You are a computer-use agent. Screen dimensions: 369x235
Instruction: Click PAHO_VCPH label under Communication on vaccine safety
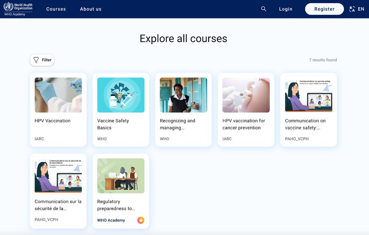click(297, 139)
